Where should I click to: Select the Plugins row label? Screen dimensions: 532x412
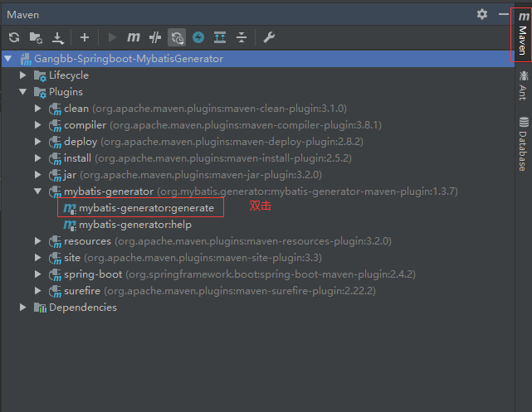[x=66, y=92]
